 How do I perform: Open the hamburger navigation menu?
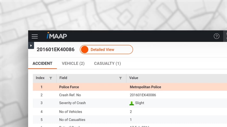tap(35, 36)
